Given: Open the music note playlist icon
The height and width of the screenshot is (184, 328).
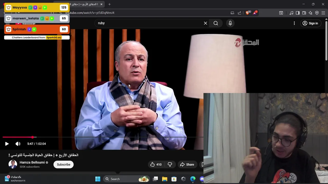Looking at the screenshot, I should point(291,13).
